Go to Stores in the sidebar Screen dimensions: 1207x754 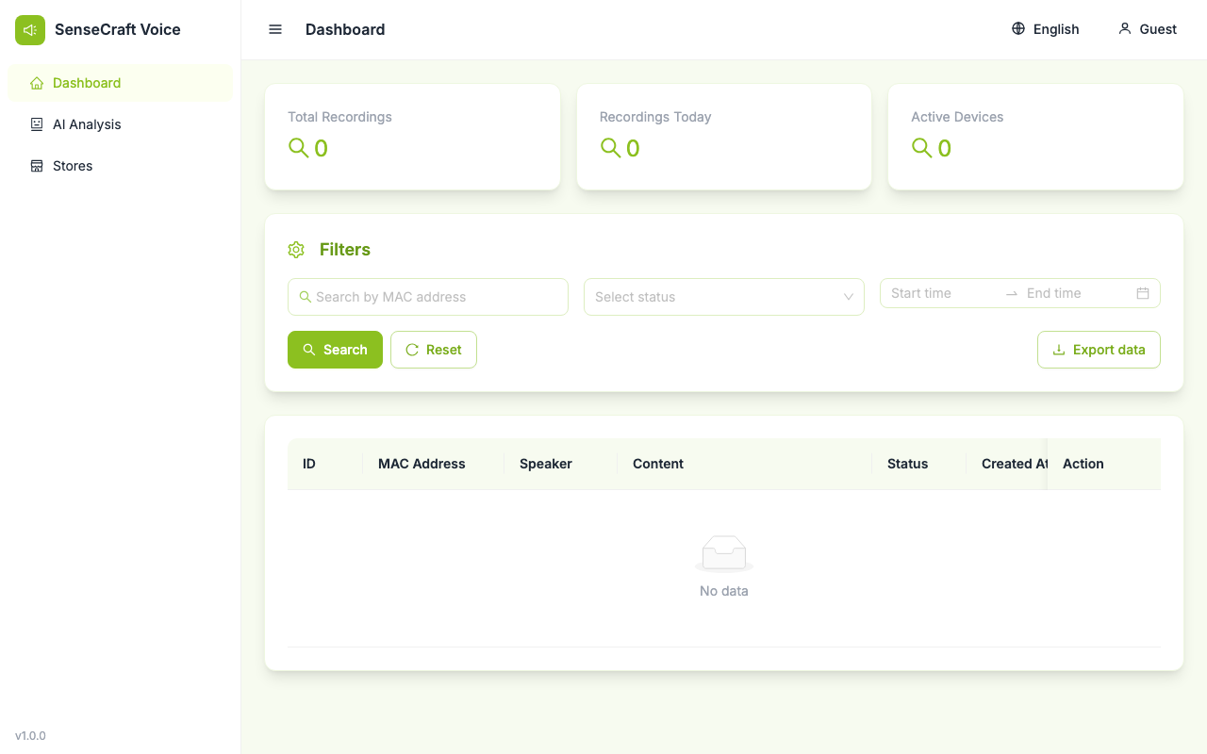[120, 166]
